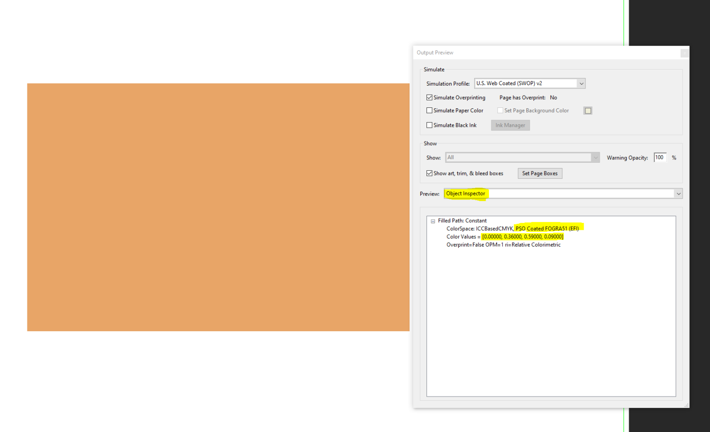Click the dialog resize grip
This screenshot has width=710, height=432.
pos(686,406)
